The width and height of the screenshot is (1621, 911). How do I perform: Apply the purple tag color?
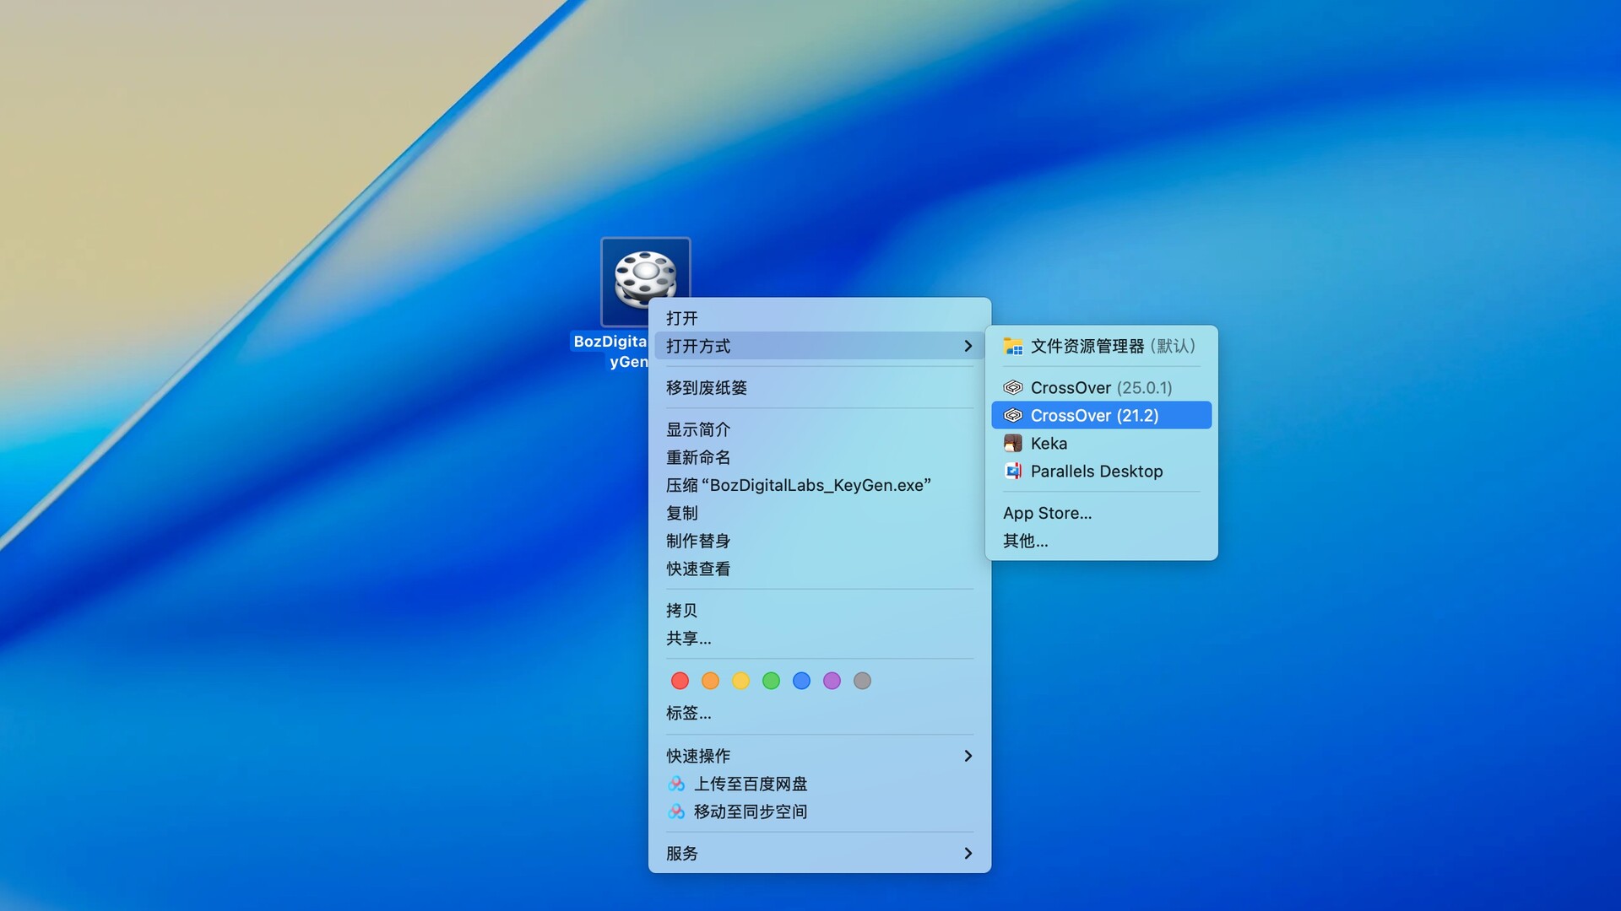pyautogui.click(x=832, y=681)
